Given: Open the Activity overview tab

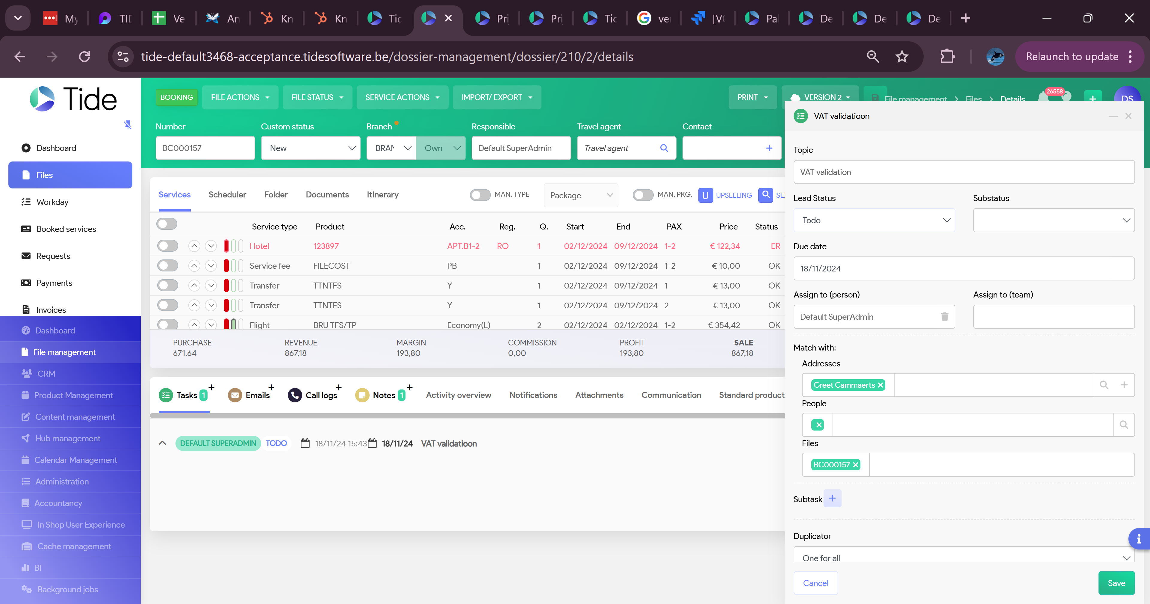Looking at the screenshot, I should (458, 395).
